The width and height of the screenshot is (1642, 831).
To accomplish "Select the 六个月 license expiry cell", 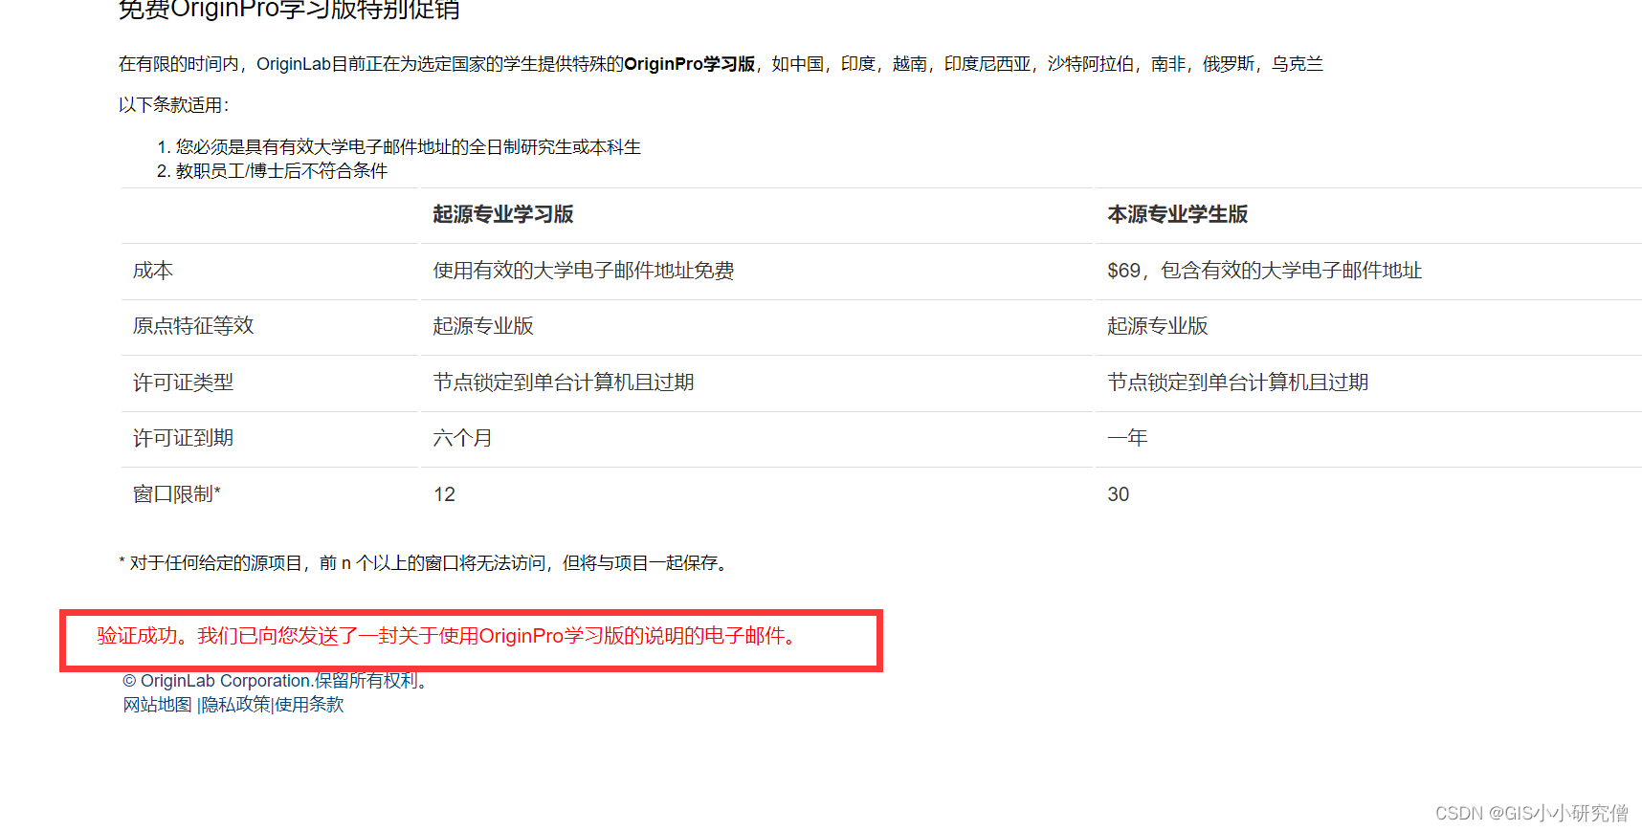I will coord(463,438).
